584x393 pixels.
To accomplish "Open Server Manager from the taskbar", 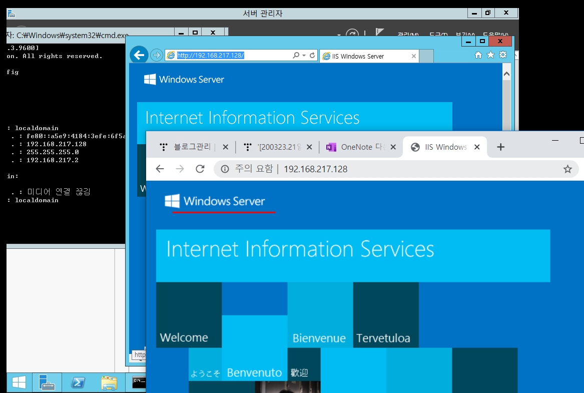I will [47, 382].
